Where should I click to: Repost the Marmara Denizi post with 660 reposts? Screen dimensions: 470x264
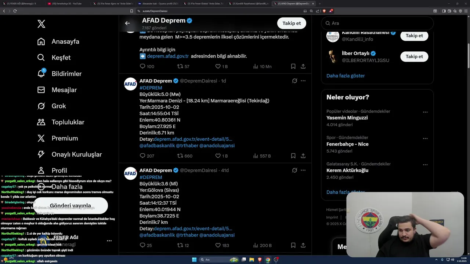(185, 156)
